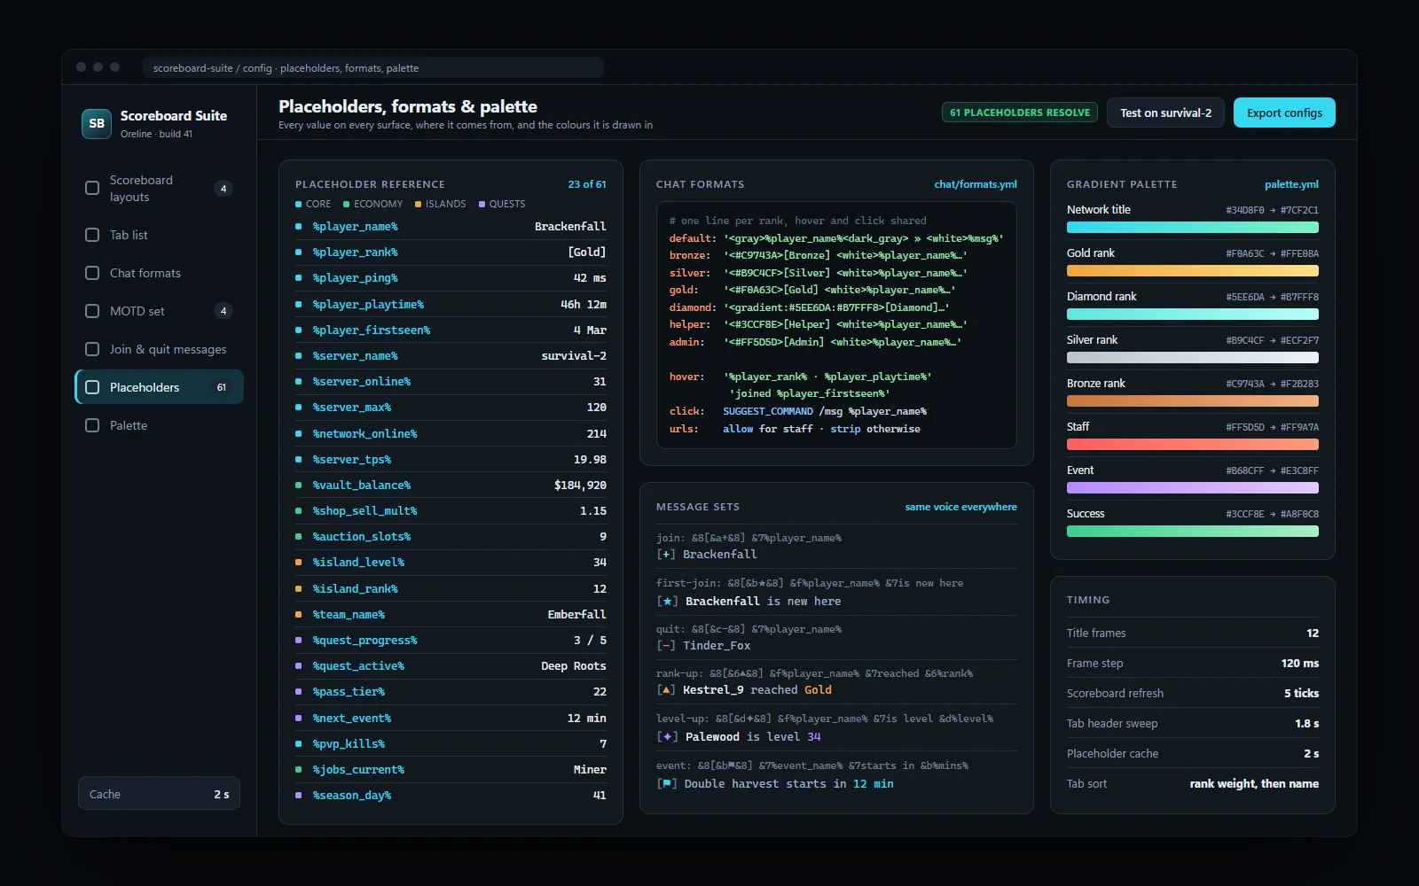Open the palette.yml link
This screenshot has height=886, width=1419.
click(x=1291, y=184)
